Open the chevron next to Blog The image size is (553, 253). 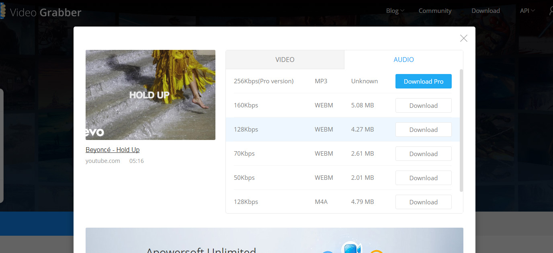403,11
